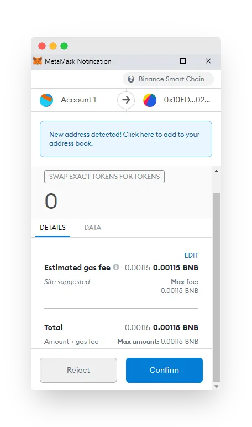Image resolution: width=252 pixels, height=427 pixels.
Task: Click the Account 1 avatar icon
Action: 46,100
